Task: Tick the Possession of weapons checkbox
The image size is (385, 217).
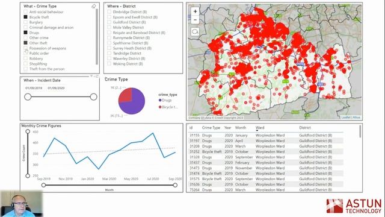Action: 25,48
